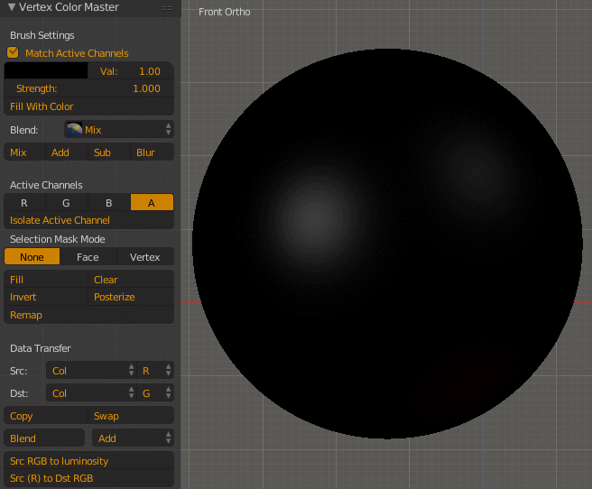Open the Src layer Col dropdown

click(91, 371)
